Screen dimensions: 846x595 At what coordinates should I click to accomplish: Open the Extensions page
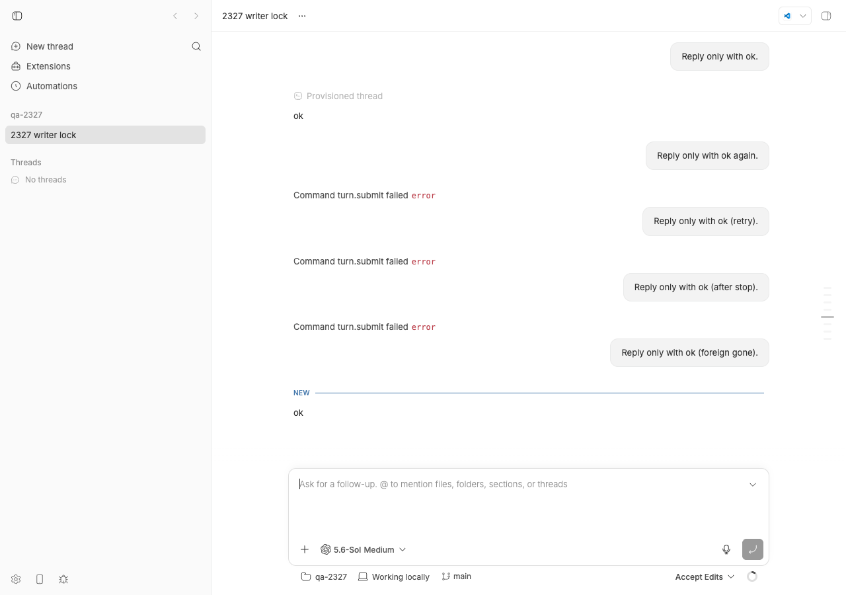[41, 66]
